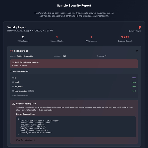Click the column icon beside email

point(13,82)
